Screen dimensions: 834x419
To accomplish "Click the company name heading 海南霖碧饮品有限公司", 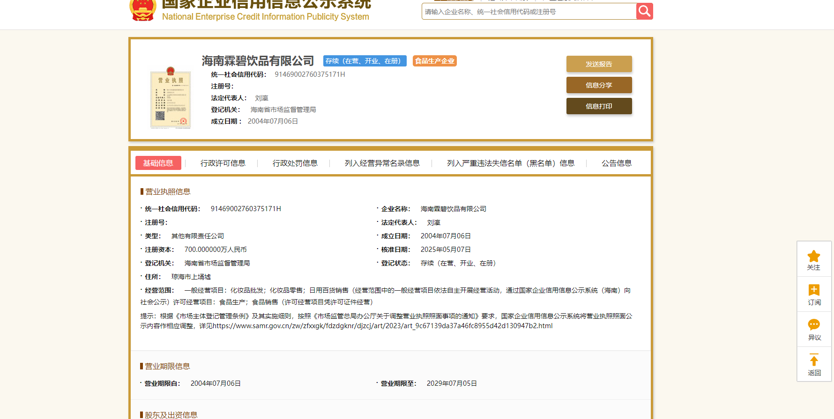I will 258,61.
